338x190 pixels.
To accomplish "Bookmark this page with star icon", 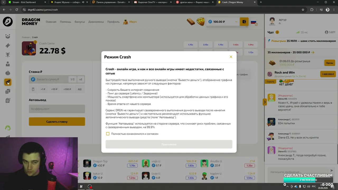I will [303, 10].
